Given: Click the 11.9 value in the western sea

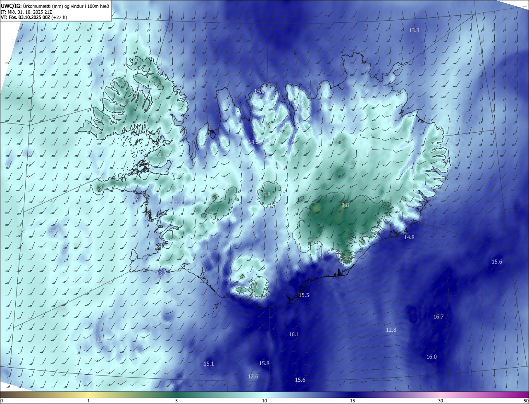Looking at the screenshot, I should 54,229.
